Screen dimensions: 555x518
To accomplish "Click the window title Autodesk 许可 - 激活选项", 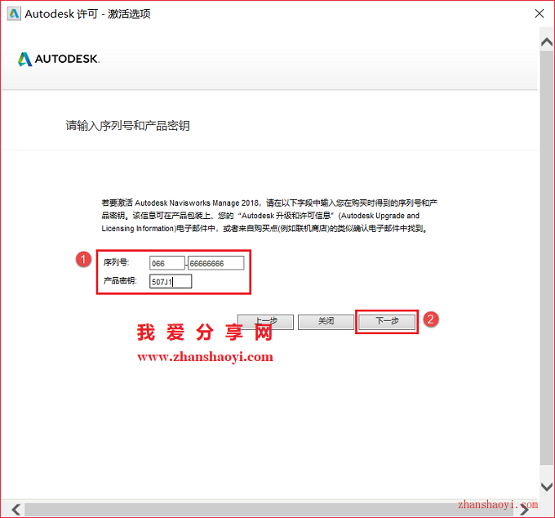I will (x=88, y=14).
